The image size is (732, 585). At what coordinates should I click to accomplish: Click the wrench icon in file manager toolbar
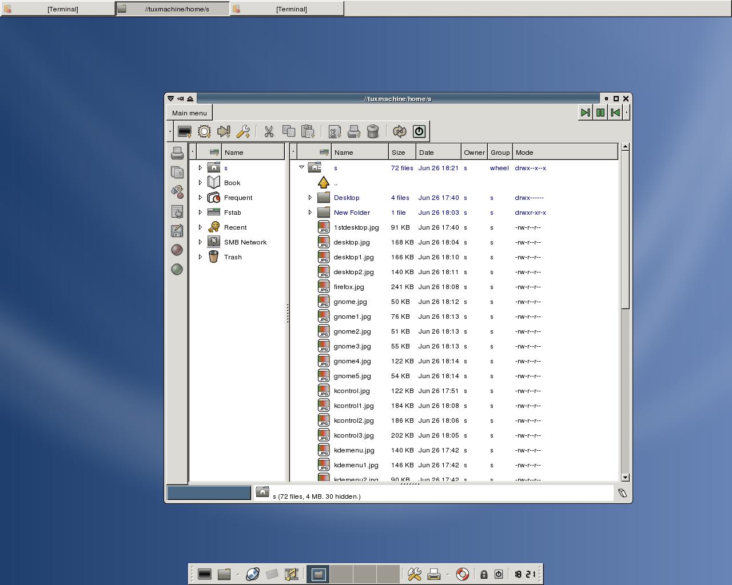(x=243, y=131)
